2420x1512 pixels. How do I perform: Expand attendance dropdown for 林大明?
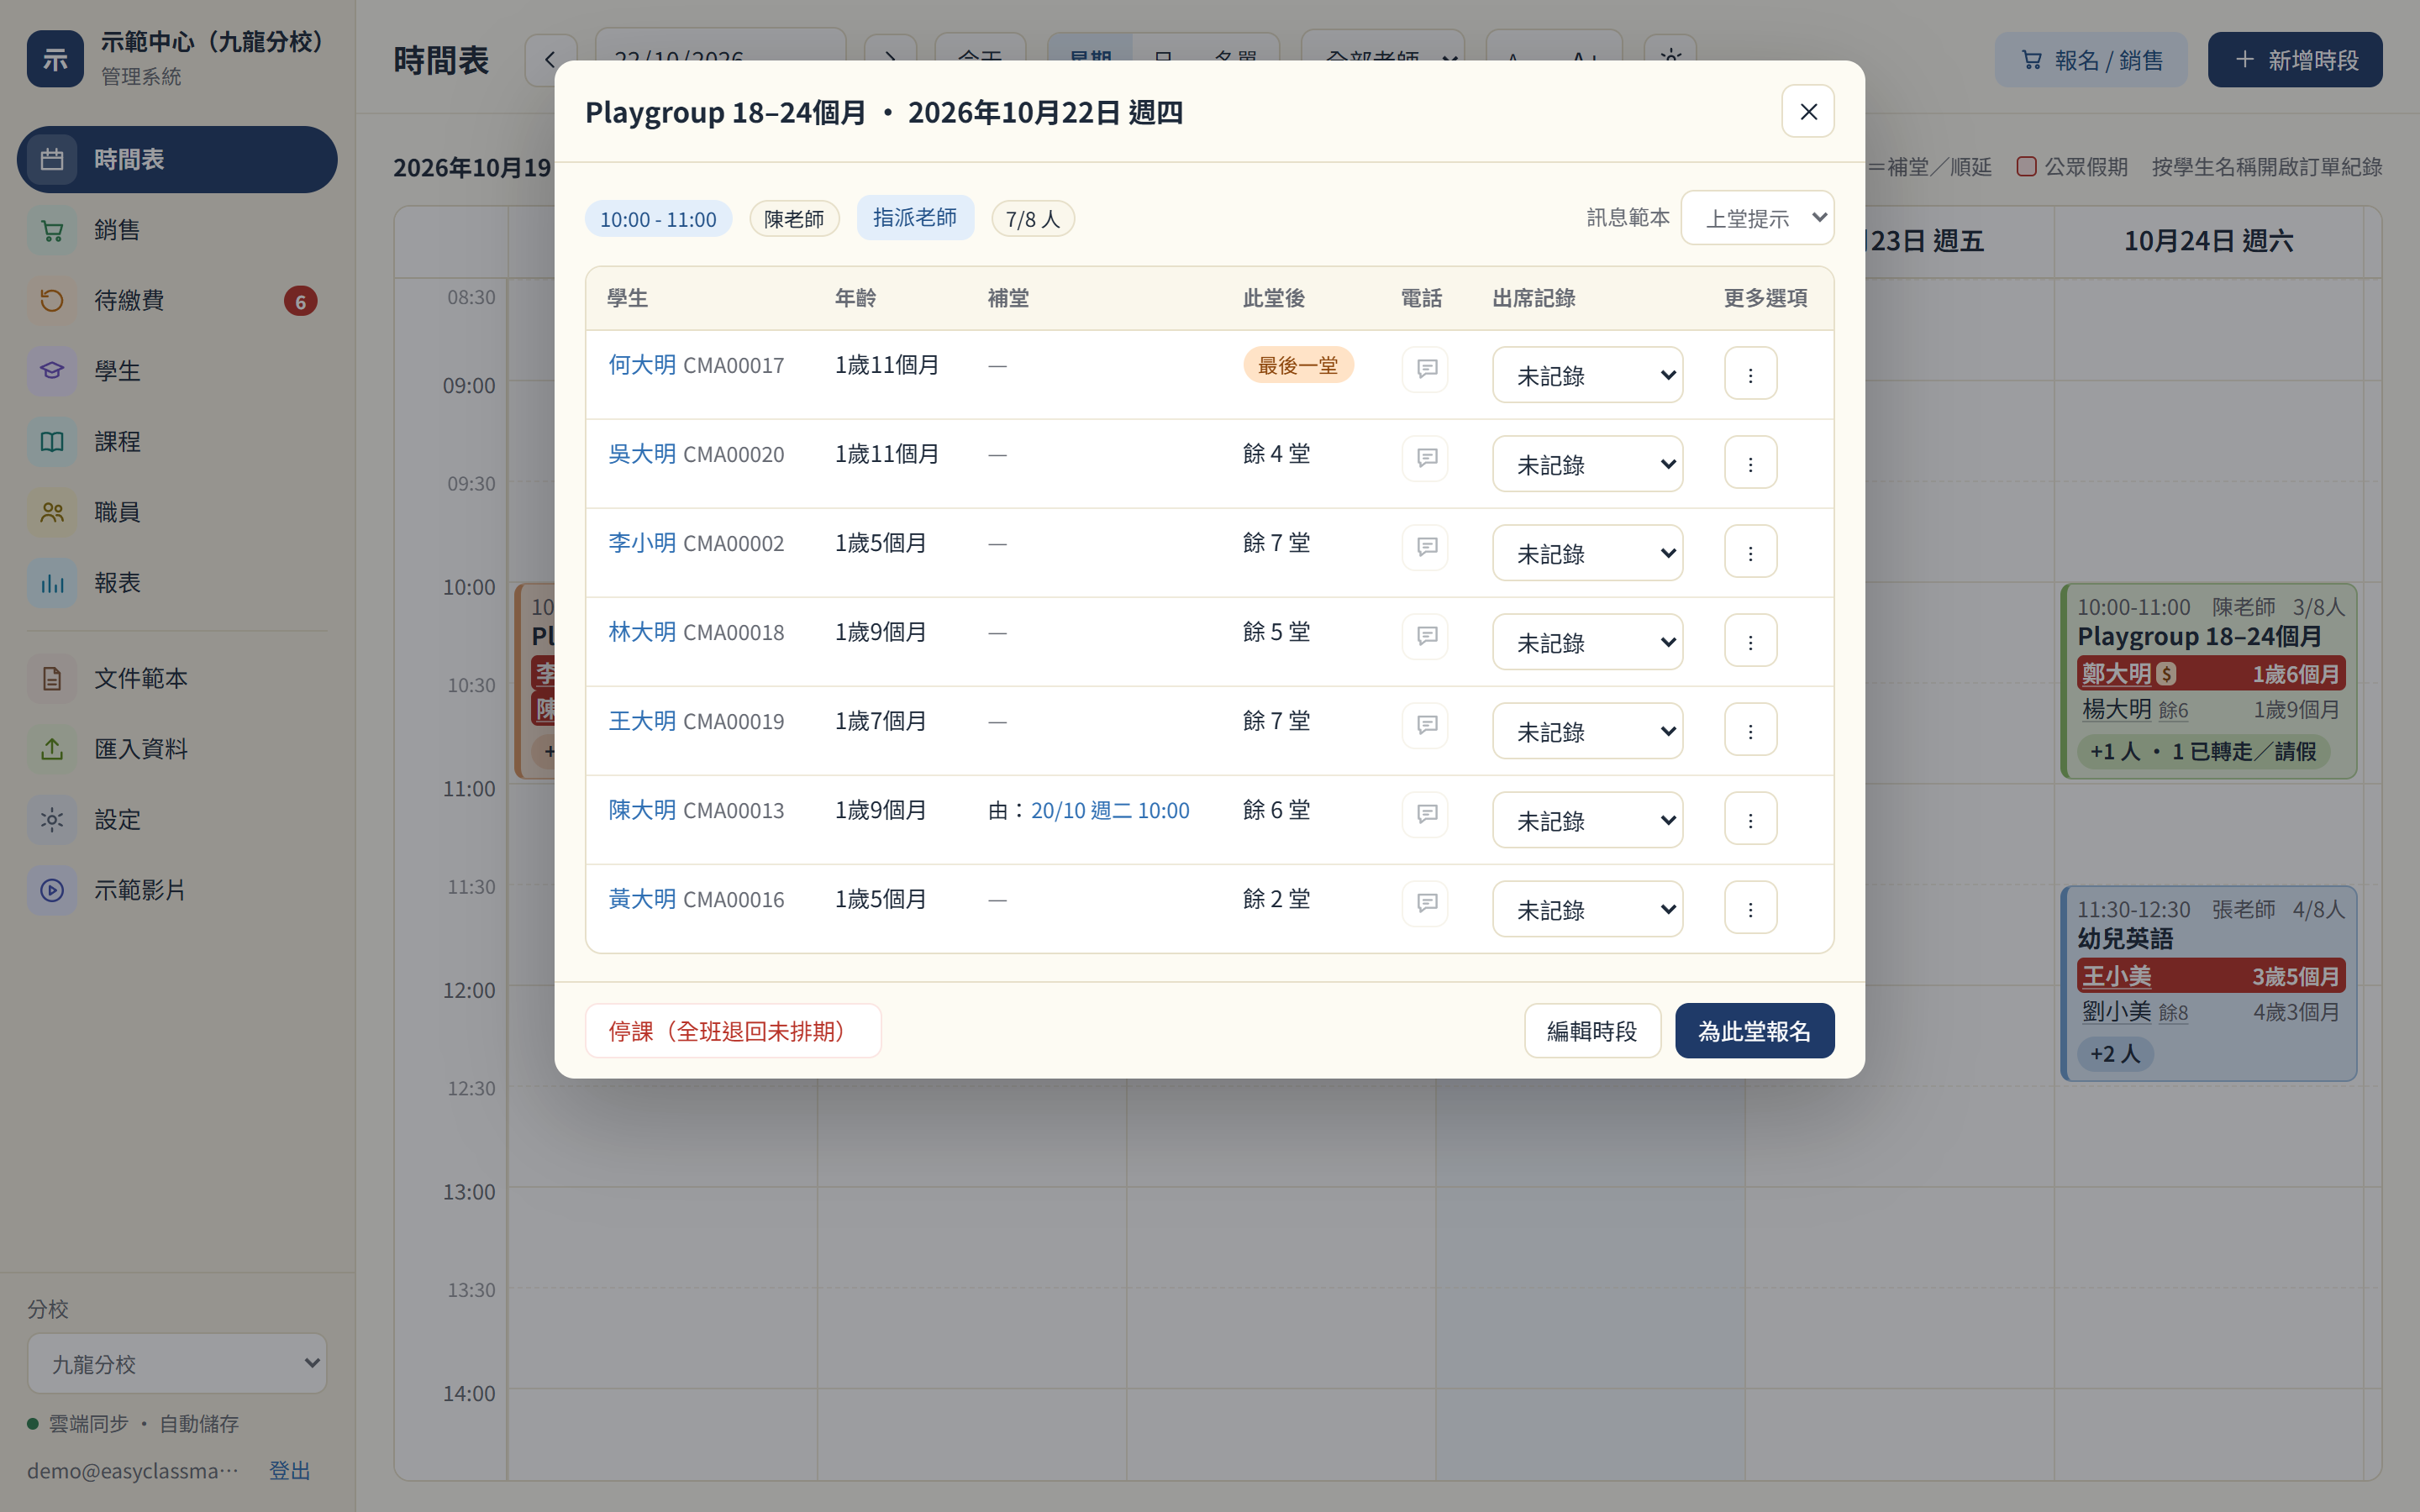(x=1587, y=642)
